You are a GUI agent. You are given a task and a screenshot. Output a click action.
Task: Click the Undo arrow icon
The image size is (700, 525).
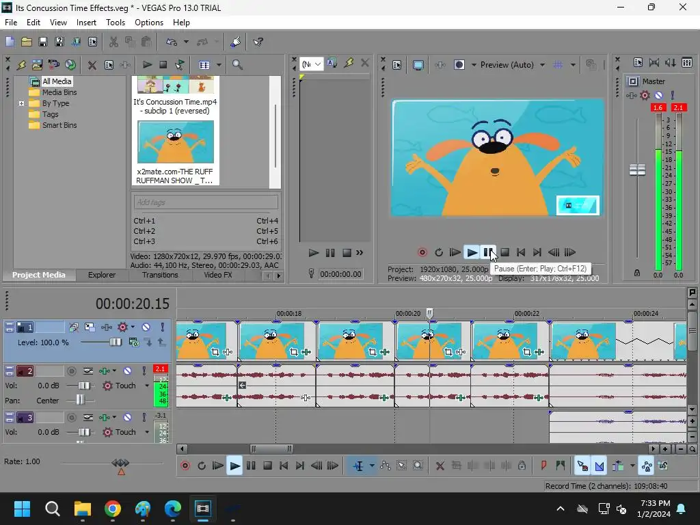pyautogui.click(x=172, y=42)
